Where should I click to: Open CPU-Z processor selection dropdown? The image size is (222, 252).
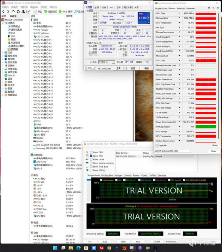point(106,62)
